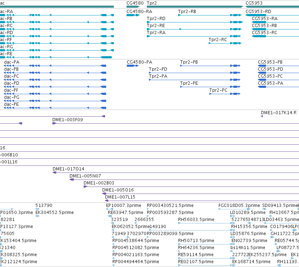Click the CG5953-RC transcript label

click(x=265, y=33)
